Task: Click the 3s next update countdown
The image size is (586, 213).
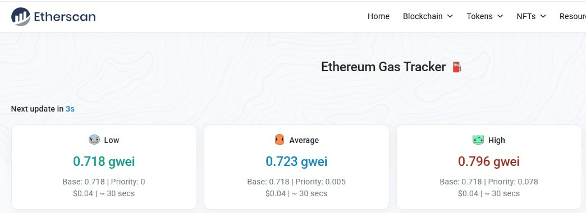Action: coord(70,109)
